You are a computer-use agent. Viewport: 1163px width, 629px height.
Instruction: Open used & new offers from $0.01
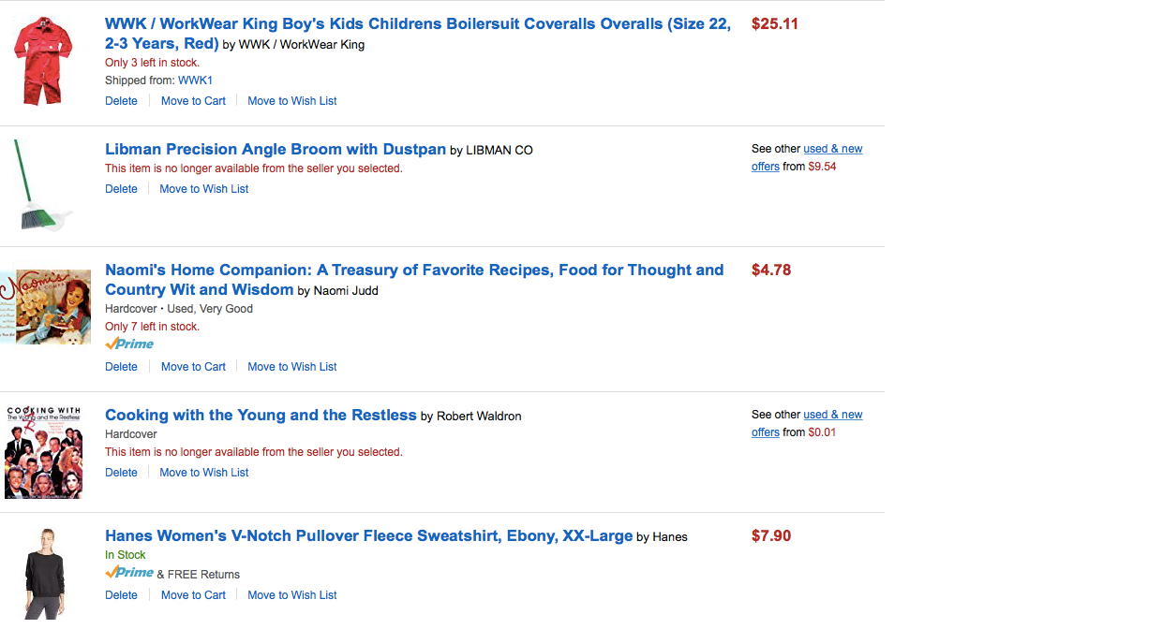pos(832,415)
